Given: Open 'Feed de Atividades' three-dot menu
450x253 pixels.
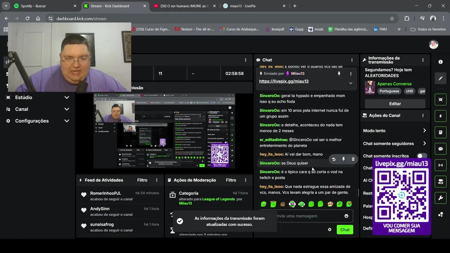Looking at the screenshot, I should (x=157, y=180).
